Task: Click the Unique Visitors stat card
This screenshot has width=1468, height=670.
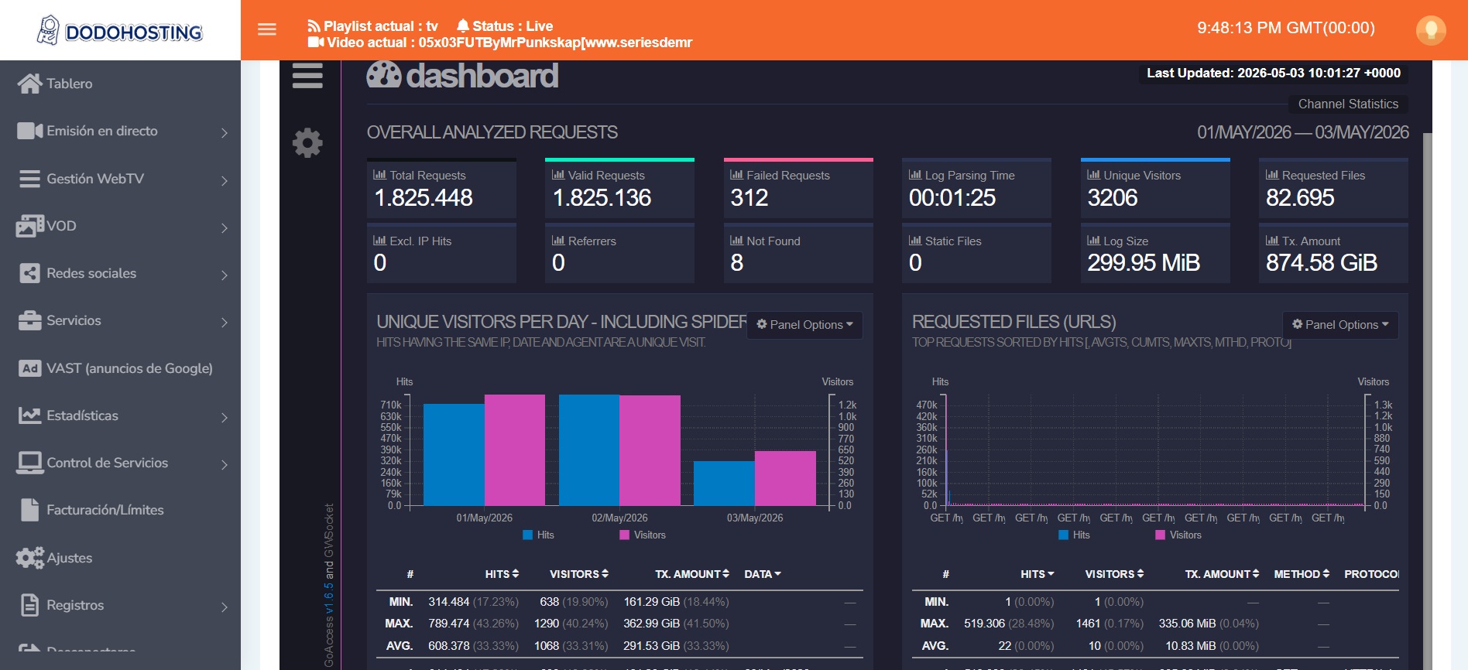Action: click(x=1155, y=189)
